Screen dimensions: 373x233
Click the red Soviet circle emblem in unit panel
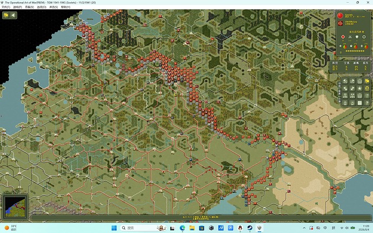pos(340,16)
